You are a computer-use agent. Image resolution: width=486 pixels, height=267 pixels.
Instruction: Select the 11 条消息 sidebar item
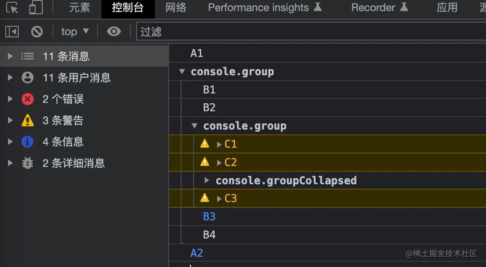66,57
